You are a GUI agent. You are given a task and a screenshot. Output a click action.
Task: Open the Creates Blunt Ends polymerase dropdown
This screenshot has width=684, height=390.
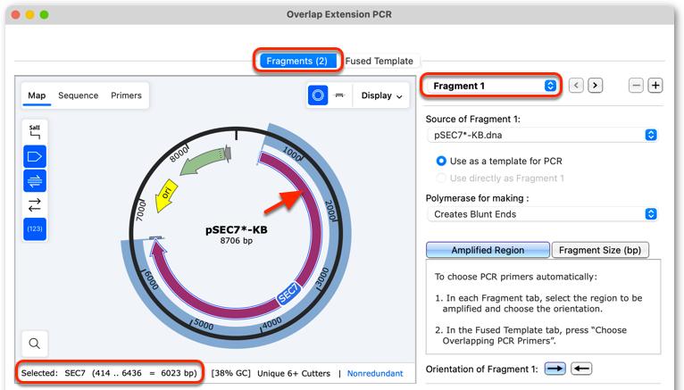pos(542,214)
